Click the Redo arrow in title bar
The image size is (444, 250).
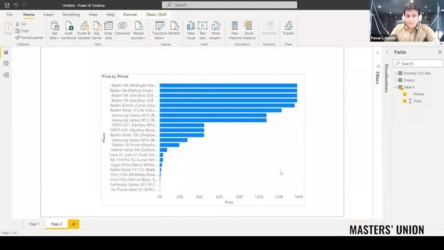pyautogui.click(x=25, y=5)
